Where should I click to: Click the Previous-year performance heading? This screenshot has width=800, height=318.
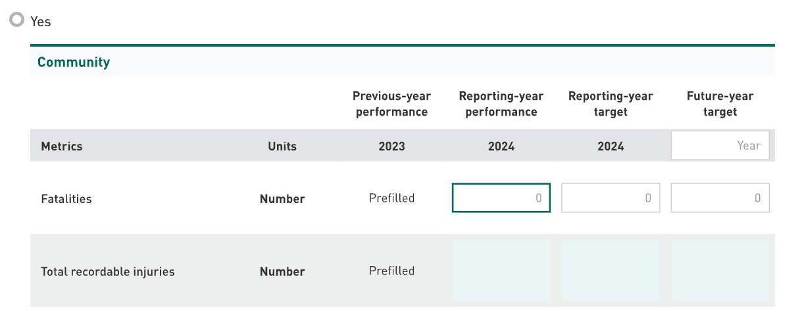tap(391, 104)
